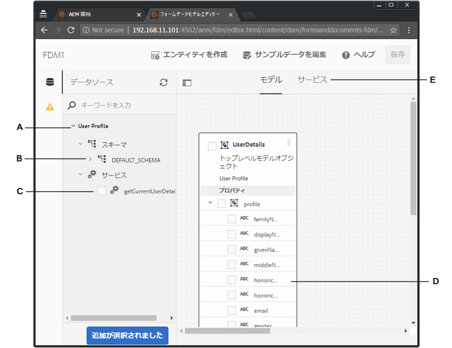Click the canvas vertical scrollbar thumb

tap(413, 159)
